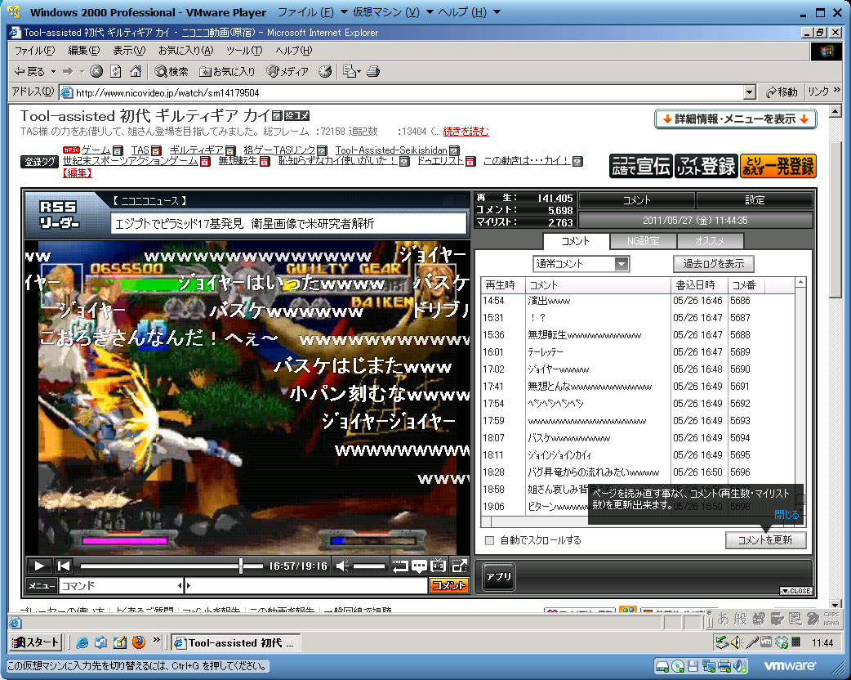Go to Home page icon
Screen dimensions: 851x680
136,71
